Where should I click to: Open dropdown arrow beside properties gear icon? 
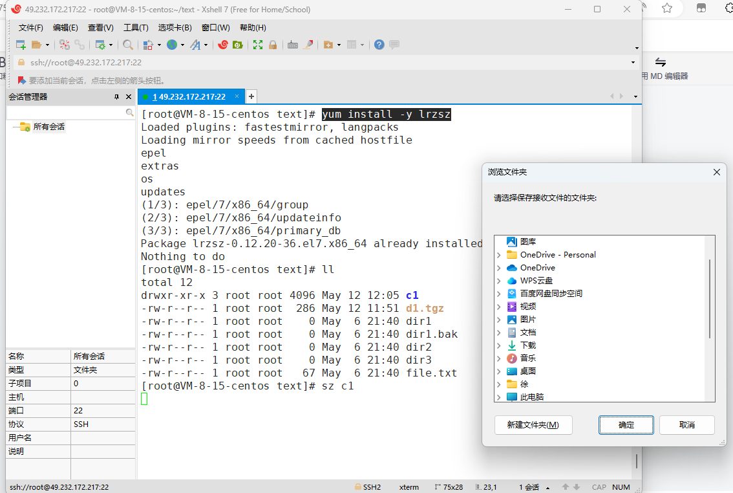pyautogui.click(x=111, y=45)
